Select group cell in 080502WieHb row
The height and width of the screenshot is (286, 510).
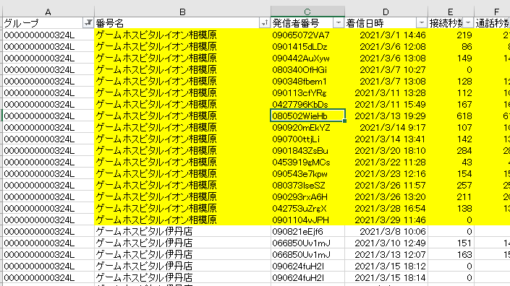[x=48, y=116]
